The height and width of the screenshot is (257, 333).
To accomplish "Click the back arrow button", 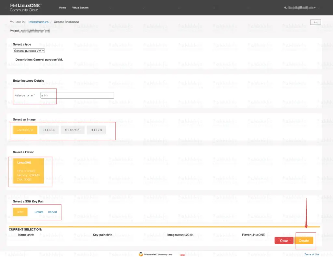I will click(315, 22).
